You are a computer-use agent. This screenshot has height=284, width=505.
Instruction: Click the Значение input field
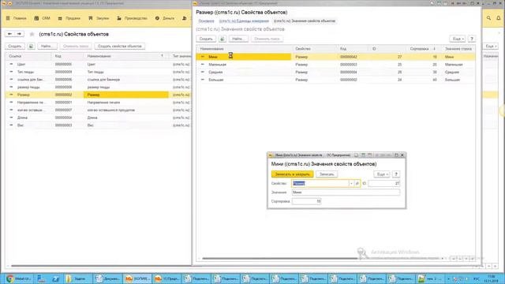coord(346,192)
